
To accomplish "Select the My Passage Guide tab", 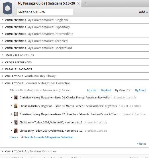I will [46, 3].
